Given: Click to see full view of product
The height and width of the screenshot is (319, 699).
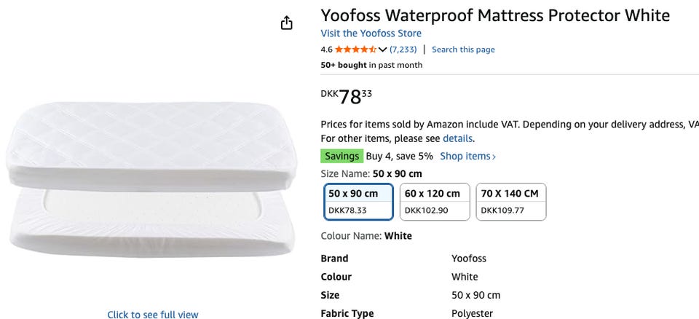Looking at the screenshot, I should (152, 315).
